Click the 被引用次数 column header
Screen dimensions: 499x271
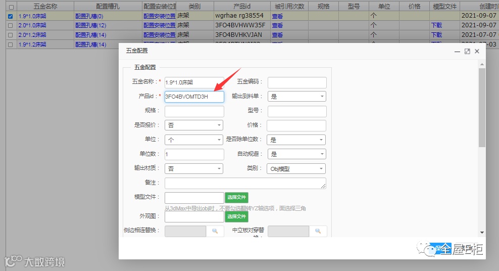pos(289,7)
